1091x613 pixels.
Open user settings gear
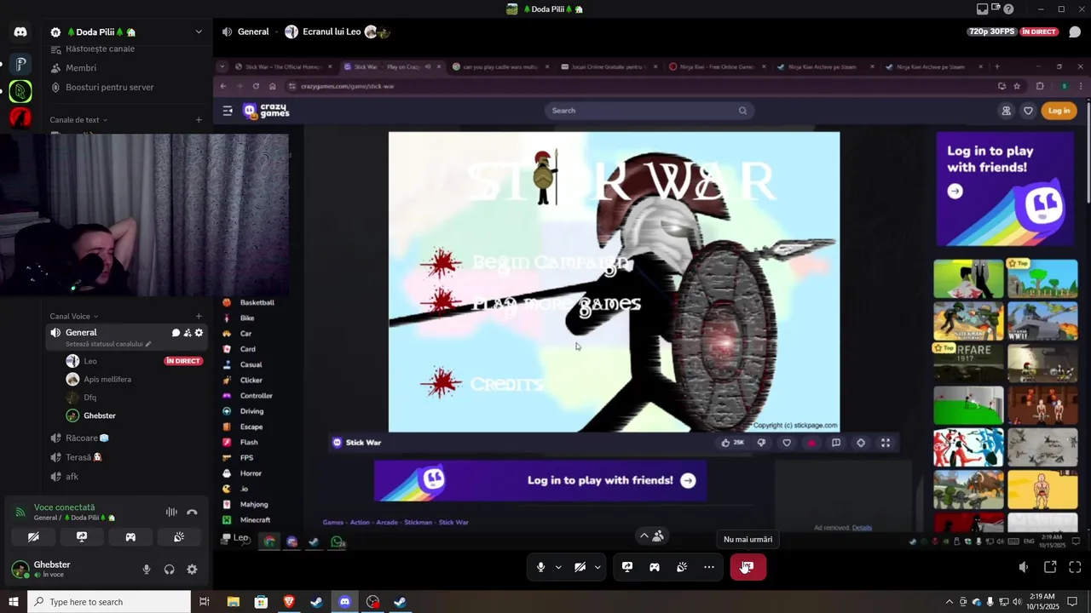pos(192,570)
